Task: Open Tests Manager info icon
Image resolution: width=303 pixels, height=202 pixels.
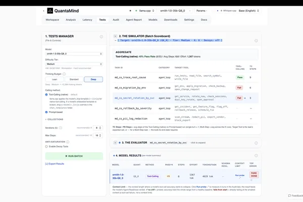Action: (x=102, y=37)
